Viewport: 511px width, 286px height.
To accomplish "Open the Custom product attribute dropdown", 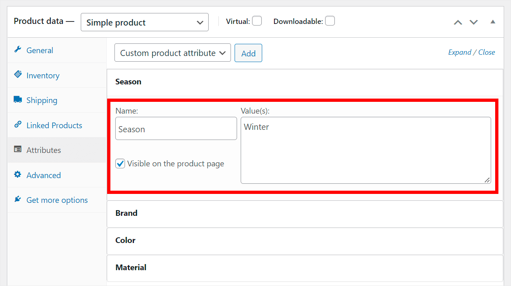I will (172, 53).
